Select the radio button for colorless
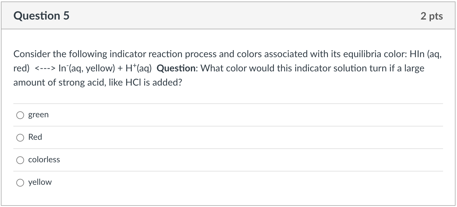Screen dimensions: 457x207 (x=20, y=160)
